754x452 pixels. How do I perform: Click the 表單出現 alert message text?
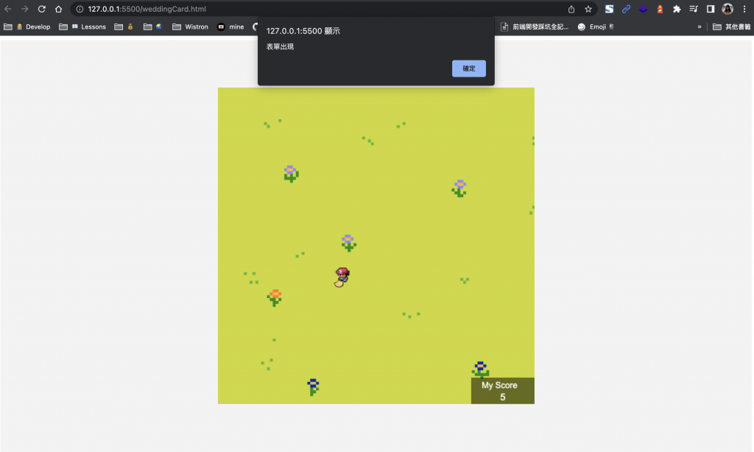coord(280,46)
